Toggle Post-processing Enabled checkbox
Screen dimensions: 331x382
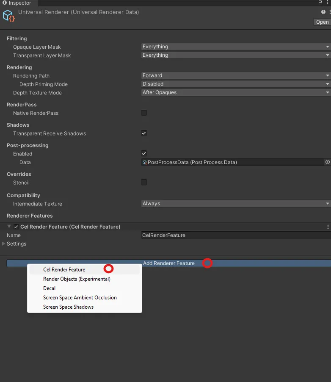point(143,153)
